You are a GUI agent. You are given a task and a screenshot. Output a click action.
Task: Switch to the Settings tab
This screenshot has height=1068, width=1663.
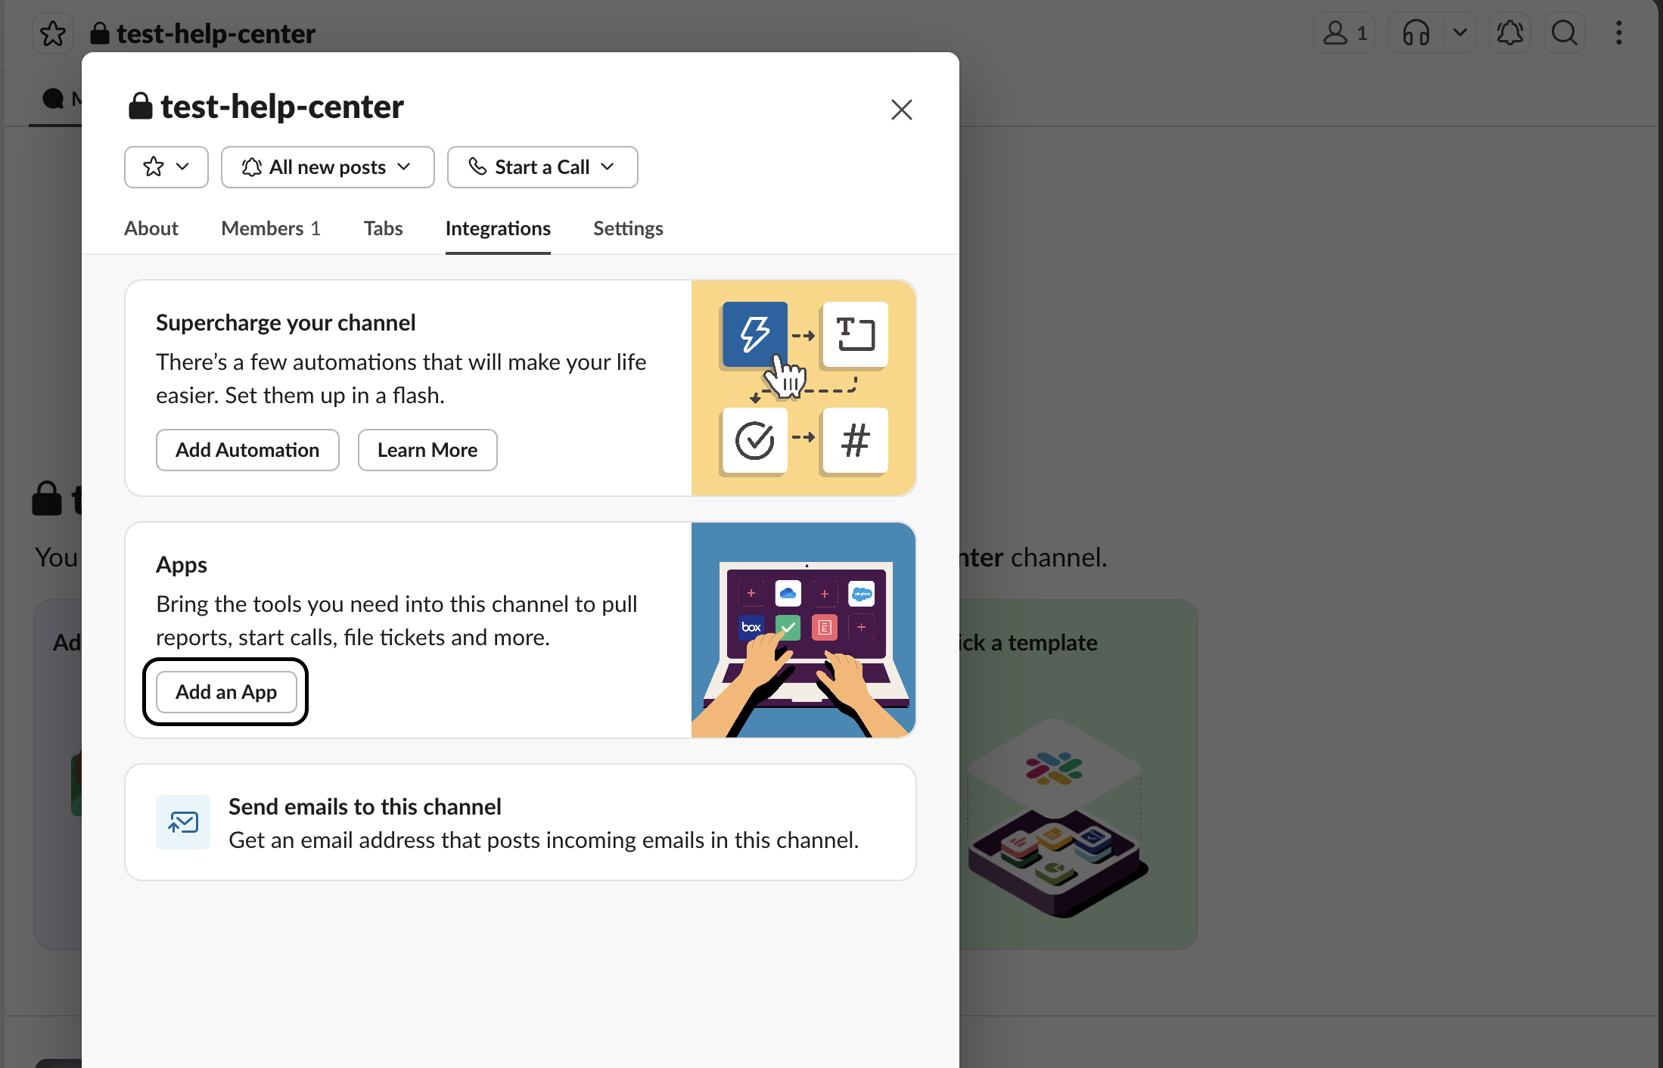(x=628, y=228)
